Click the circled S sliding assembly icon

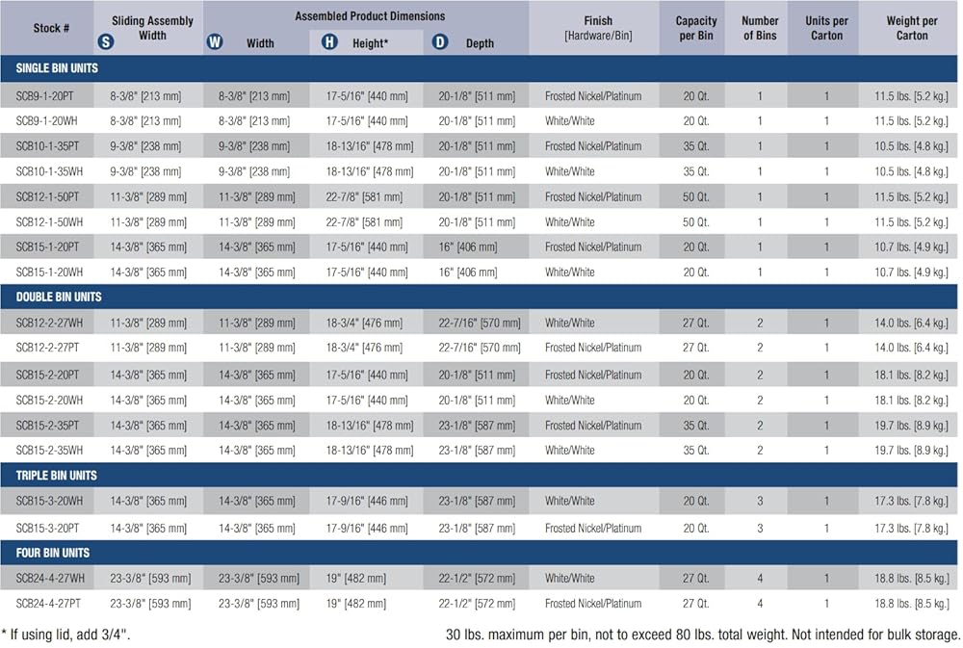click(106, 41)
